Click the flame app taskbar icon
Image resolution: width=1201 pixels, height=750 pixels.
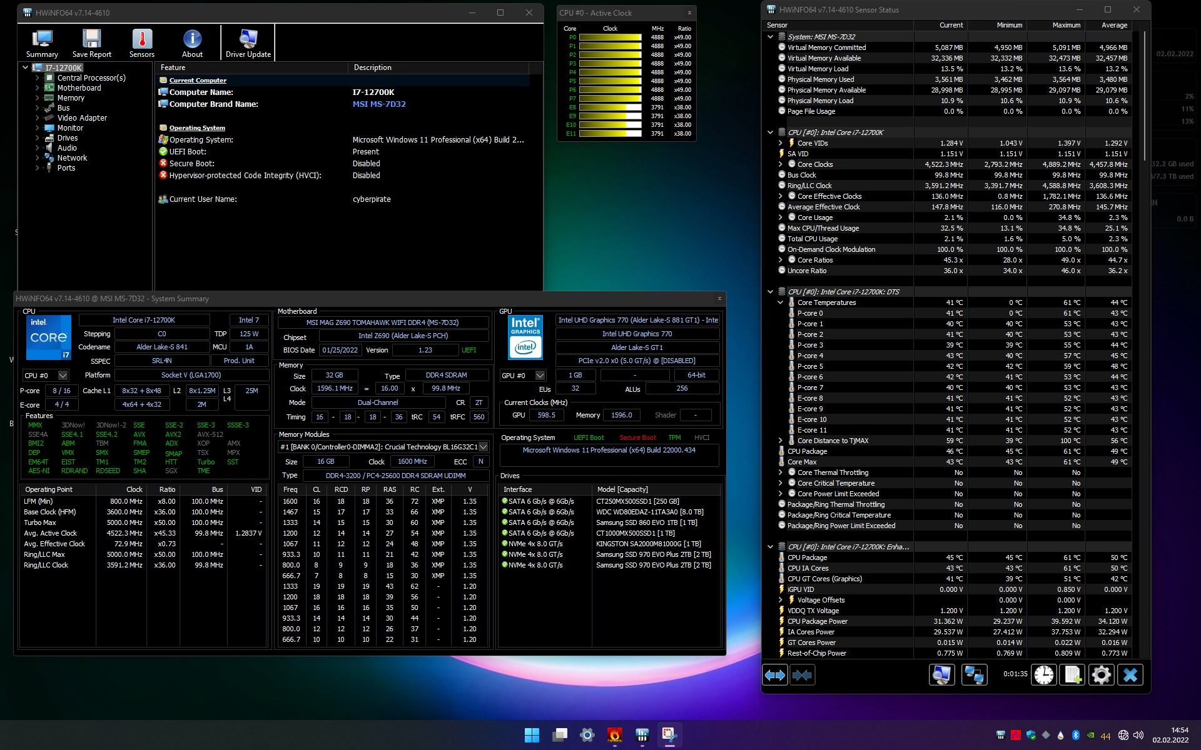(614, 735)
